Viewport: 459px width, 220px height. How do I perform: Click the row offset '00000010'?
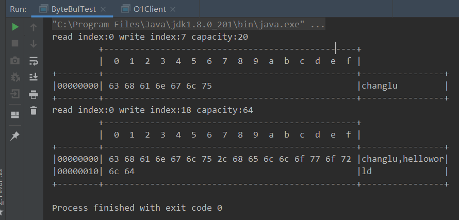78,171
